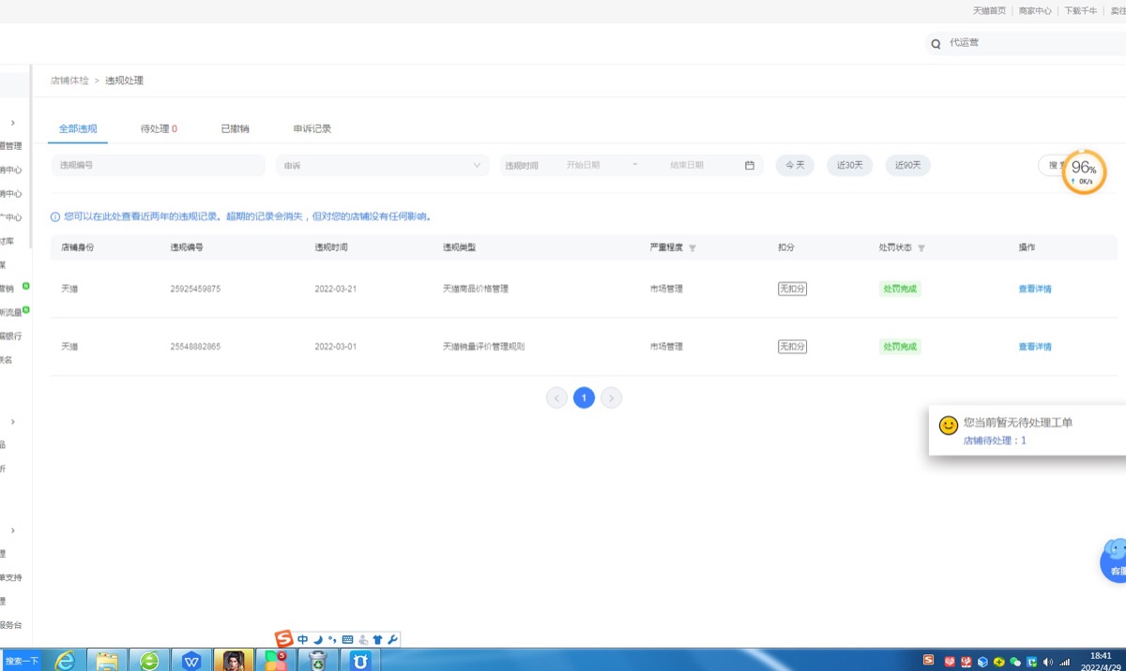1126x671 pixels.
Task: Toggle Sogou moon half-width mode icon
Action: point(317,639)
